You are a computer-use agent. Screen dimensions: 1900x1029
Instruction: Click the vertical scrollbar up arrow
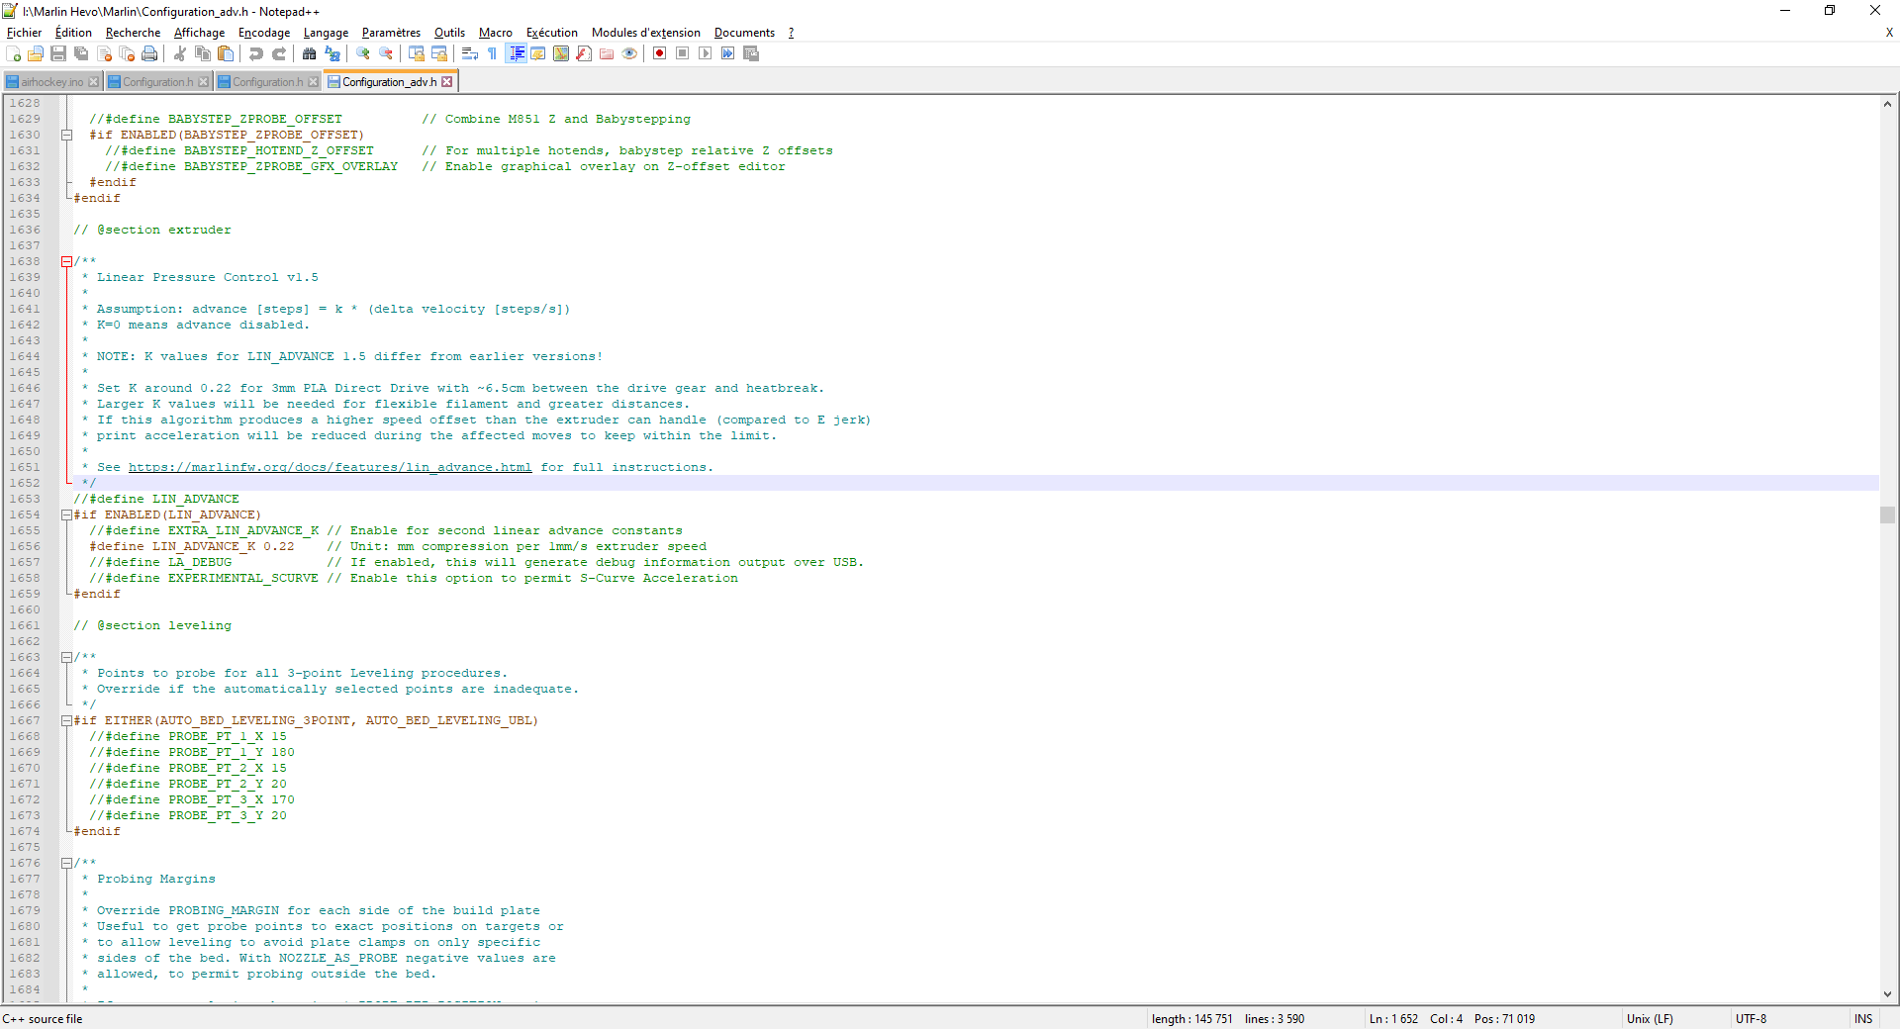pos(1888,104)
